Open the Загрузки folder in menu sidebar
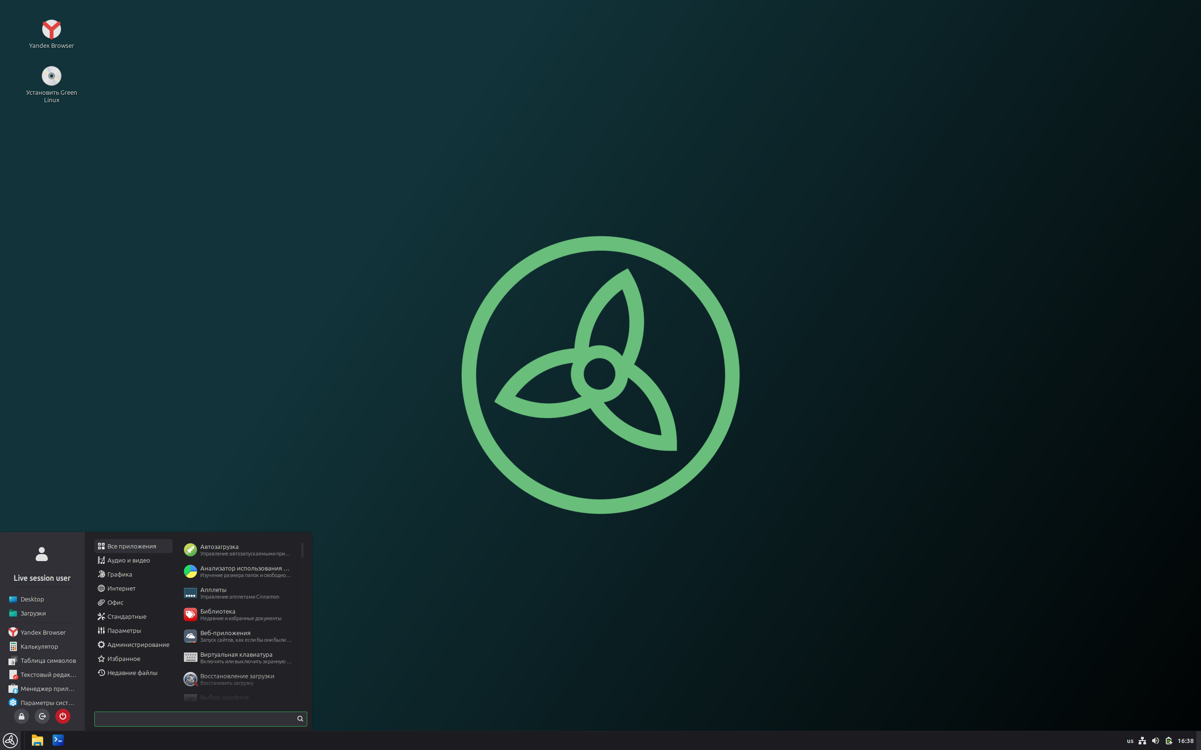 (42, 613)
